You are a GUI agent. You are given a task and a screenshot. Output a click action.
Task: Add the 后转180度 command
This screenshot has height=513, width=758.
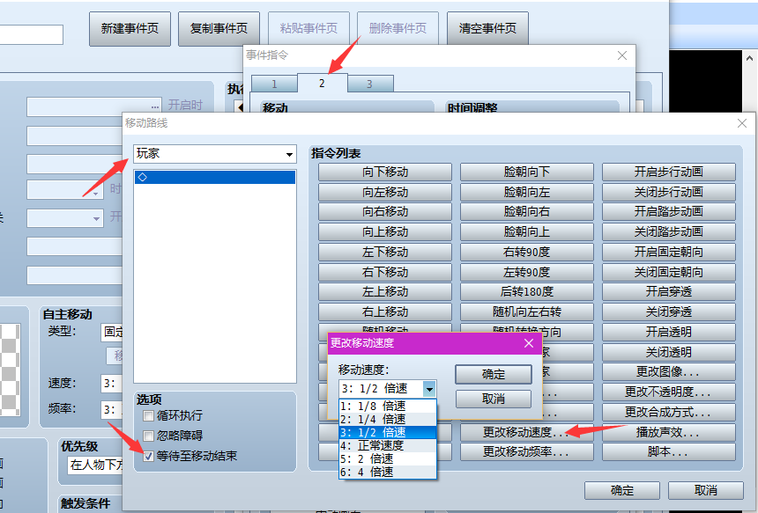[527, 292]
